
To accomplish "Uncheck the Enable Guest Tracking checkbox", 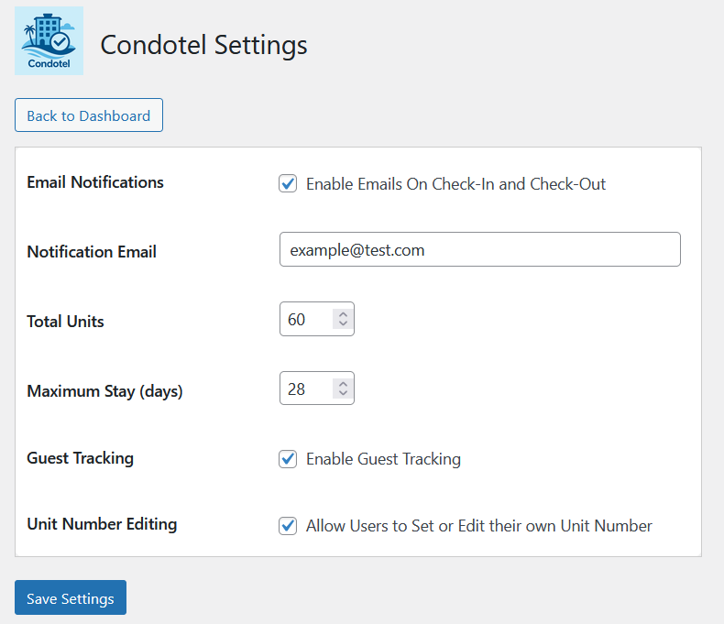I will [288, 458].
